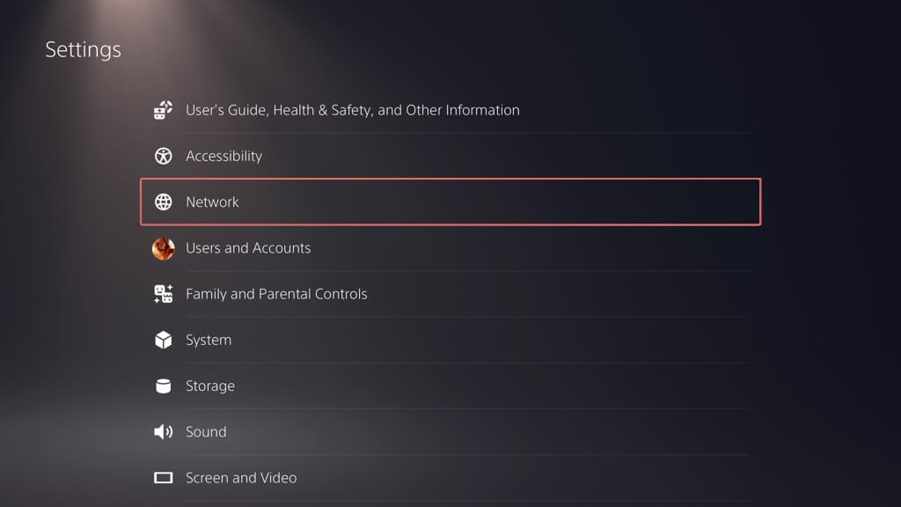Click the Sound speaker icon
The height and width of the screenshot is (507, 901).
point(164,431)
